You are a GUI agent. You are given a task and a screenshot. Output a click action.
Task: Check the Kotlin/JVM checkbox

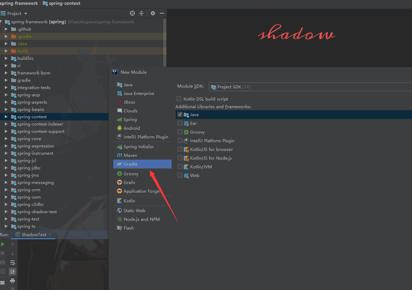point(180,167)
